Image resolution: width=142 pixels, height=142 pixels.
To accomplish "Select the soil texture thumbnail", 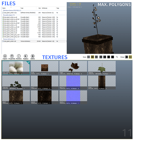I will tap(45, 82).
